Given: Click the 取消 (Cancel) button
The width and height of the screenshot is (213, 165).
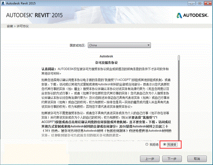Looking at the screenshot, I should [x=197, y=159].
